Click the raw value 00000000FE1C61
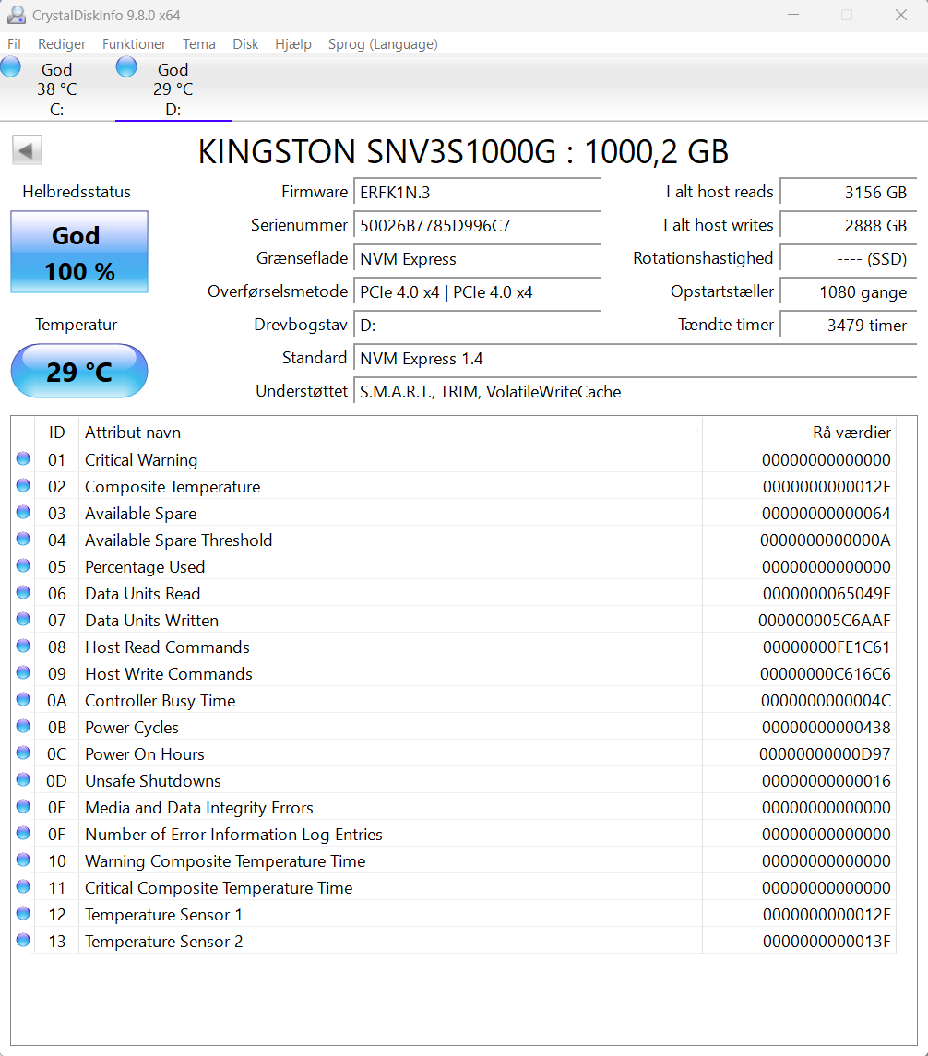The height and width of the screenshot is (1056, 928). click(827, 647)
